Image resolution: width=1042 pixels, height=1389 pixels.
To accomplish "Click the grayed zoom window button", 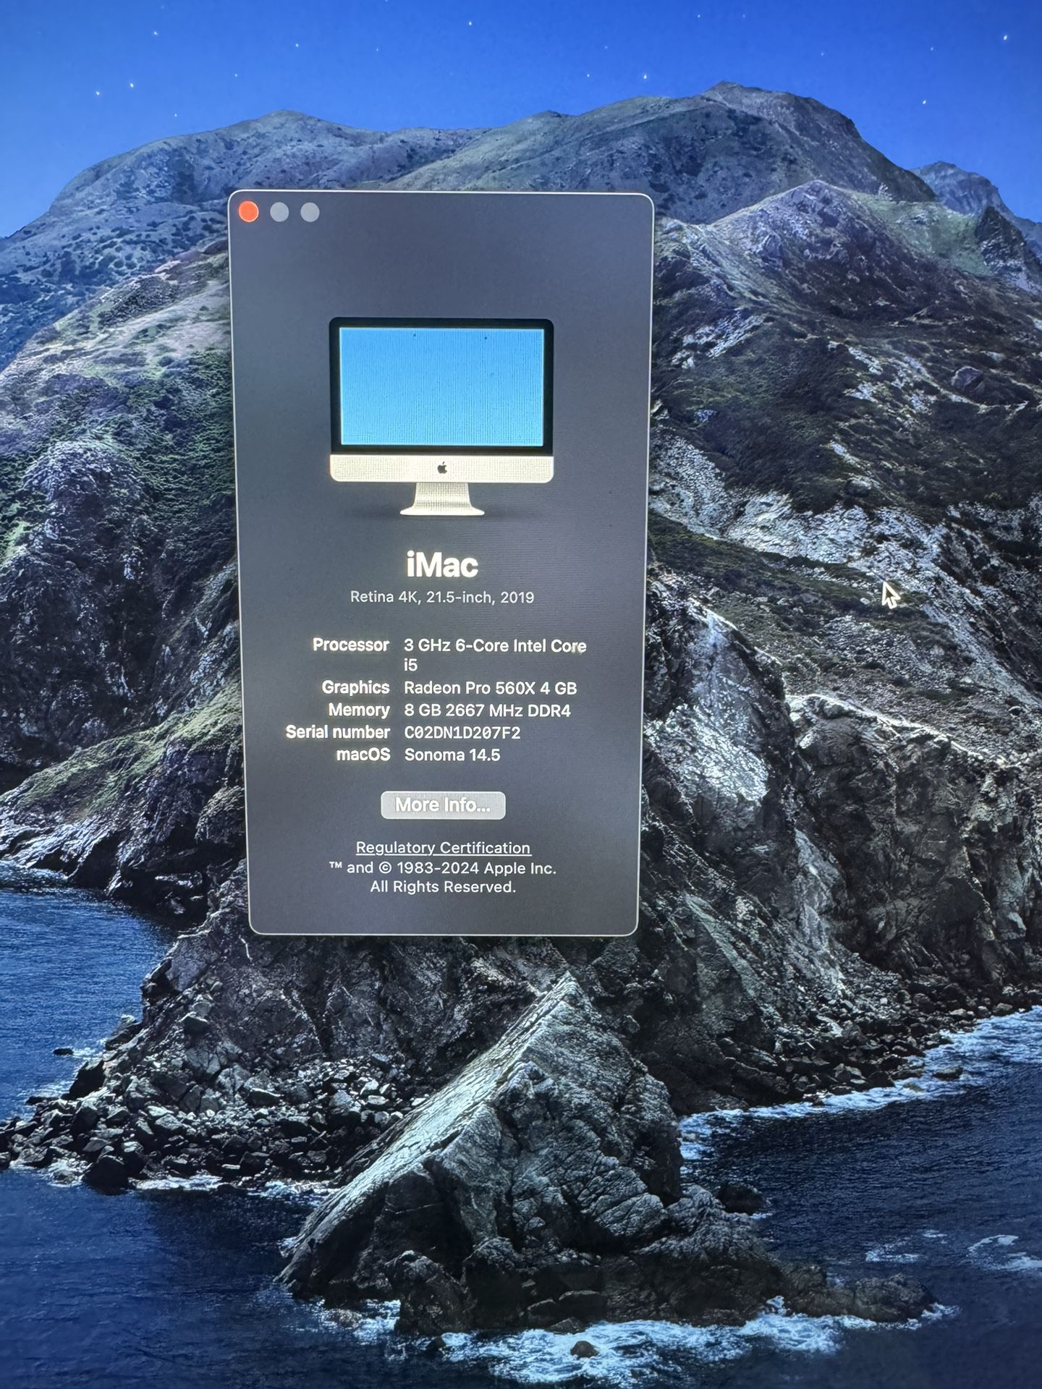I will 310,212.
